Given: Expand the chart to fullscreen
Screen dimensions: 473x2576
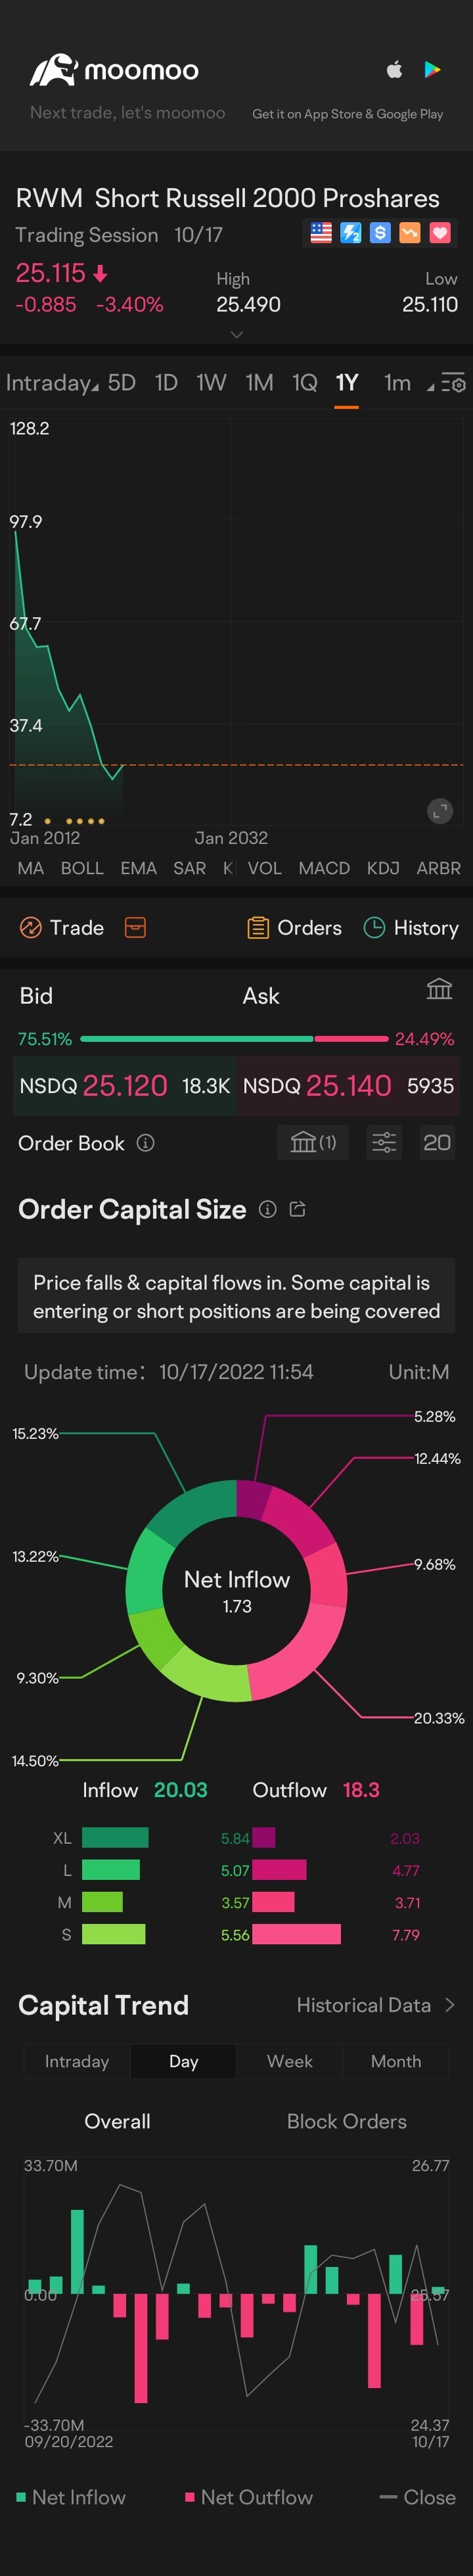Looking at the screenshot, I should [x=440, y=811].
